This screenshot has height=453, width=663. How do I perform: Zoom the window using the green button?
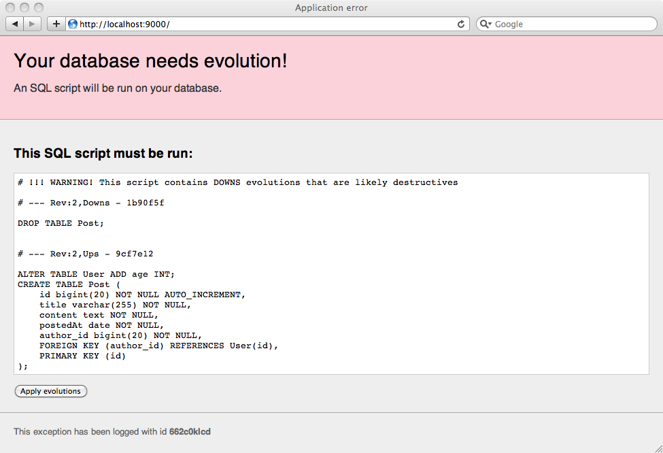click(x=37, y=7)
